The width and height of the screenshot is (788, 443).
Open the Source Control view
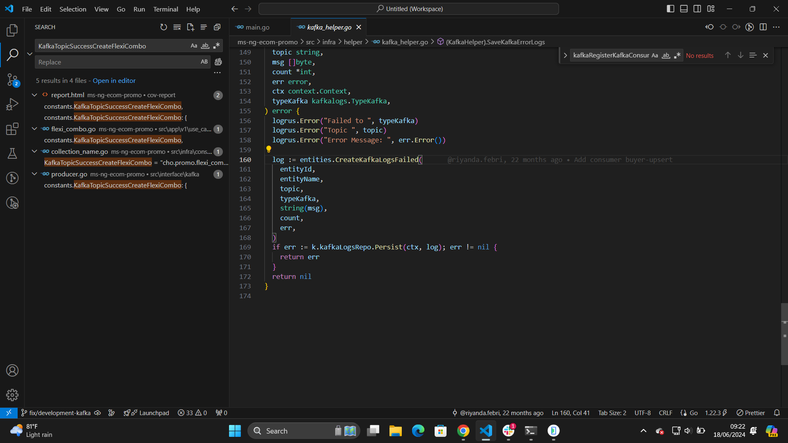pos(12,80)
